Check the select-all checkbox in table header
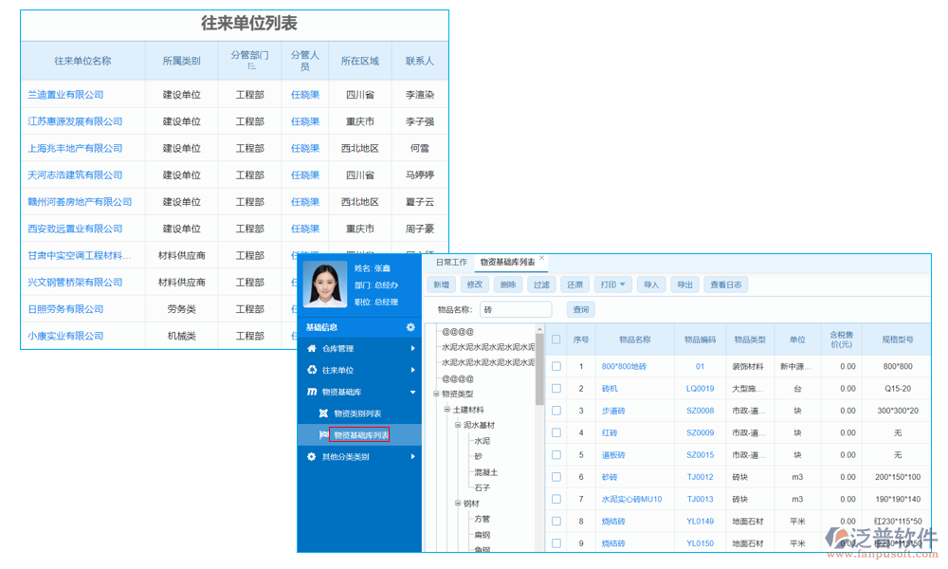This screenshot has width=948, height=569. click(x=556, y=337)
